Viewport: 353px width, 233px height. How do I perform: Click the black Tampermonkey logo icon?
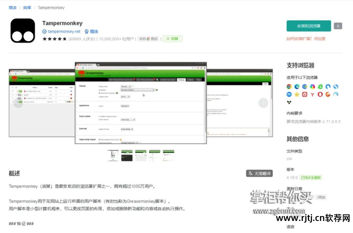tap(23, 31)
